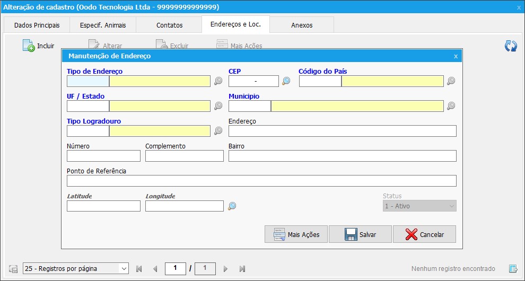This screenshot has width=525, height=281.
Task: Switch to Especif. Animais tab
Action: tap(103, 25)
